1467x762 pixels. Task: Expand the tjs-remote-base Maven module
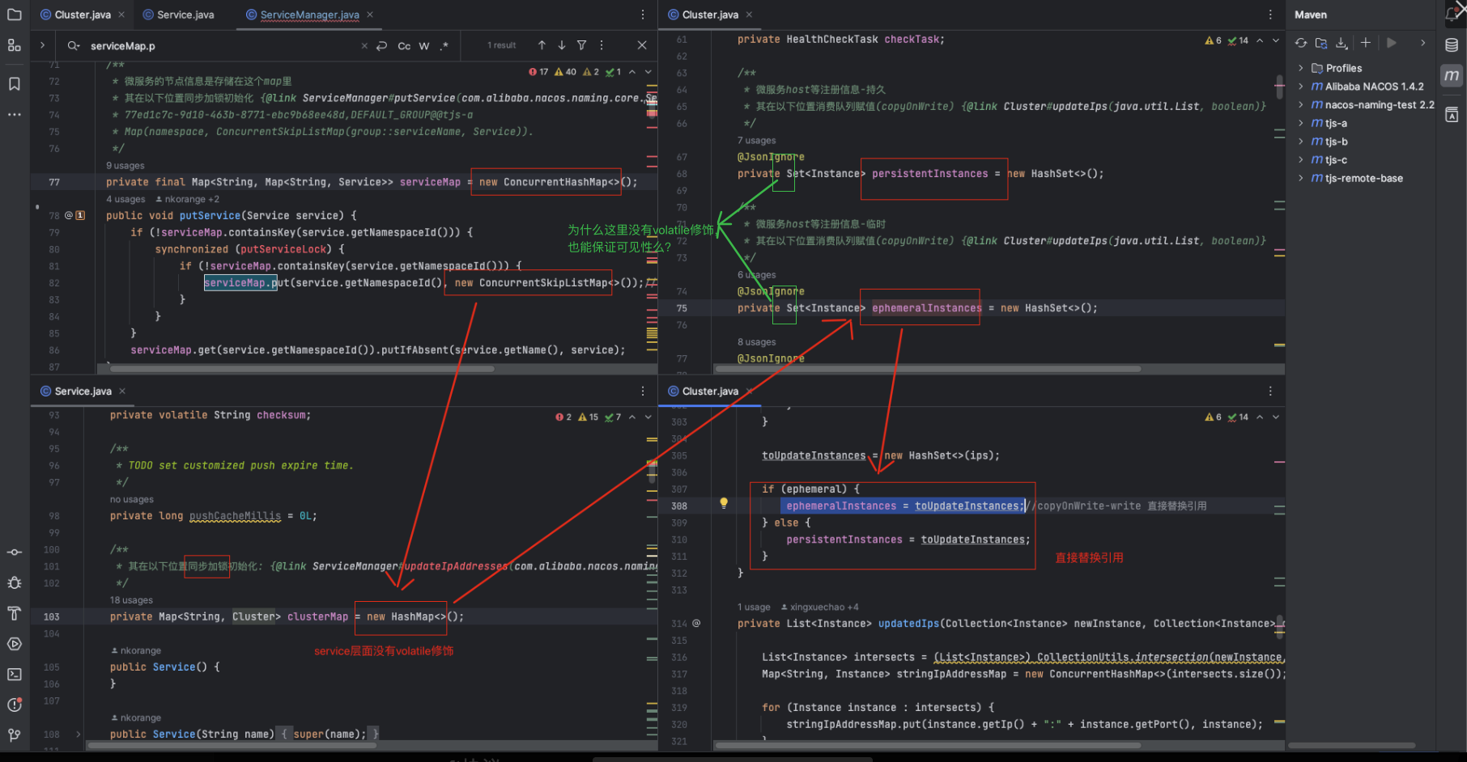click(x=1300, y=179)
